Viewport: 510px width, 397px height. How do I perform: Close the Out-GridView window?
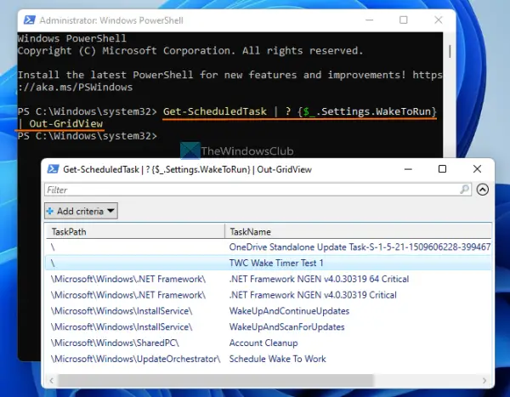pos(477,169)
